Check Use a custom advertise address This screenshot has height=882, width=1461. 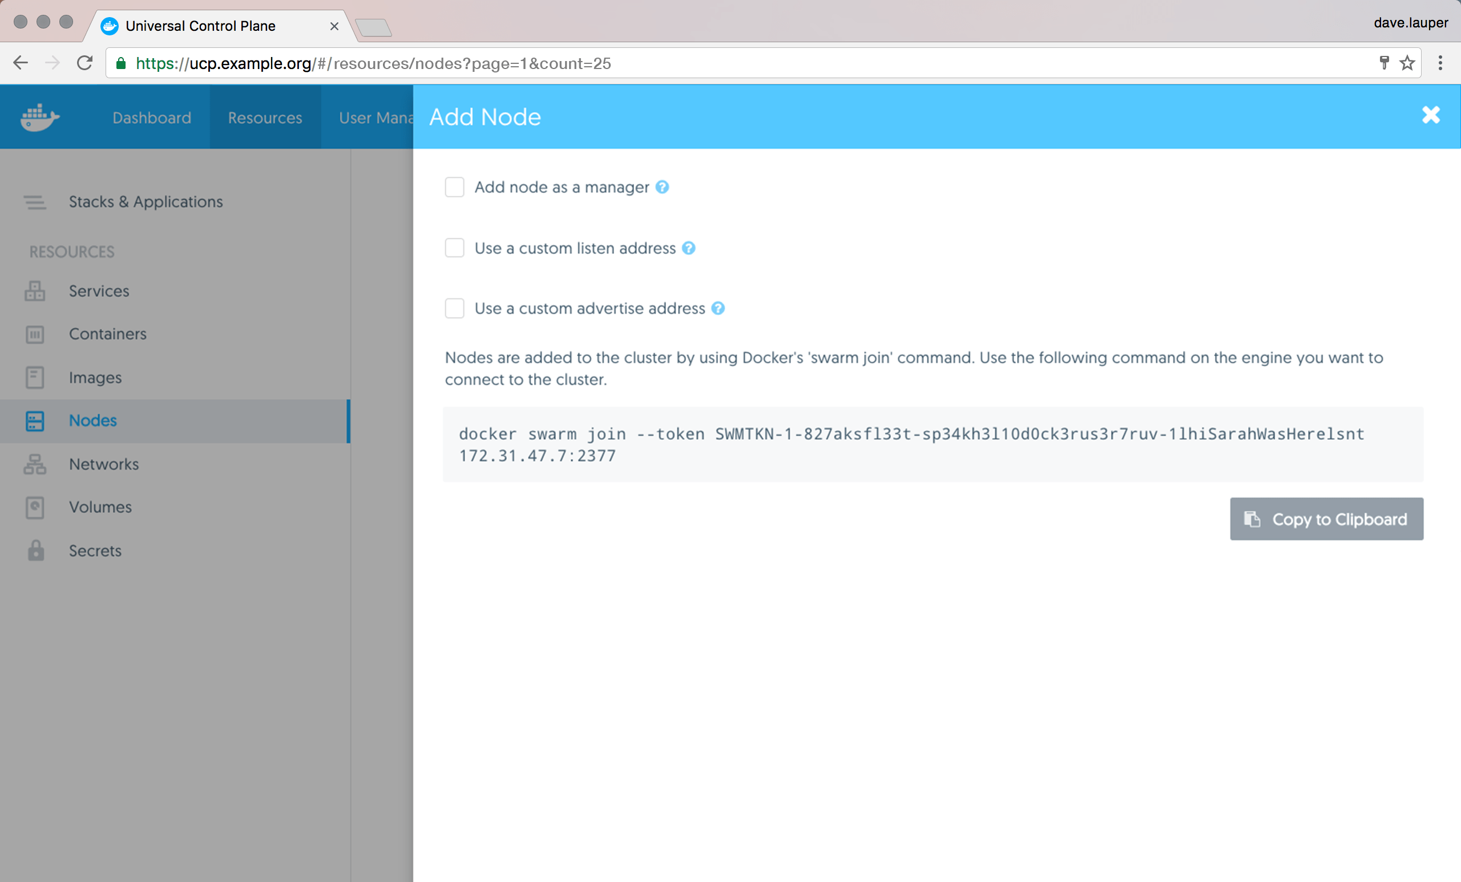coord(455,308)
